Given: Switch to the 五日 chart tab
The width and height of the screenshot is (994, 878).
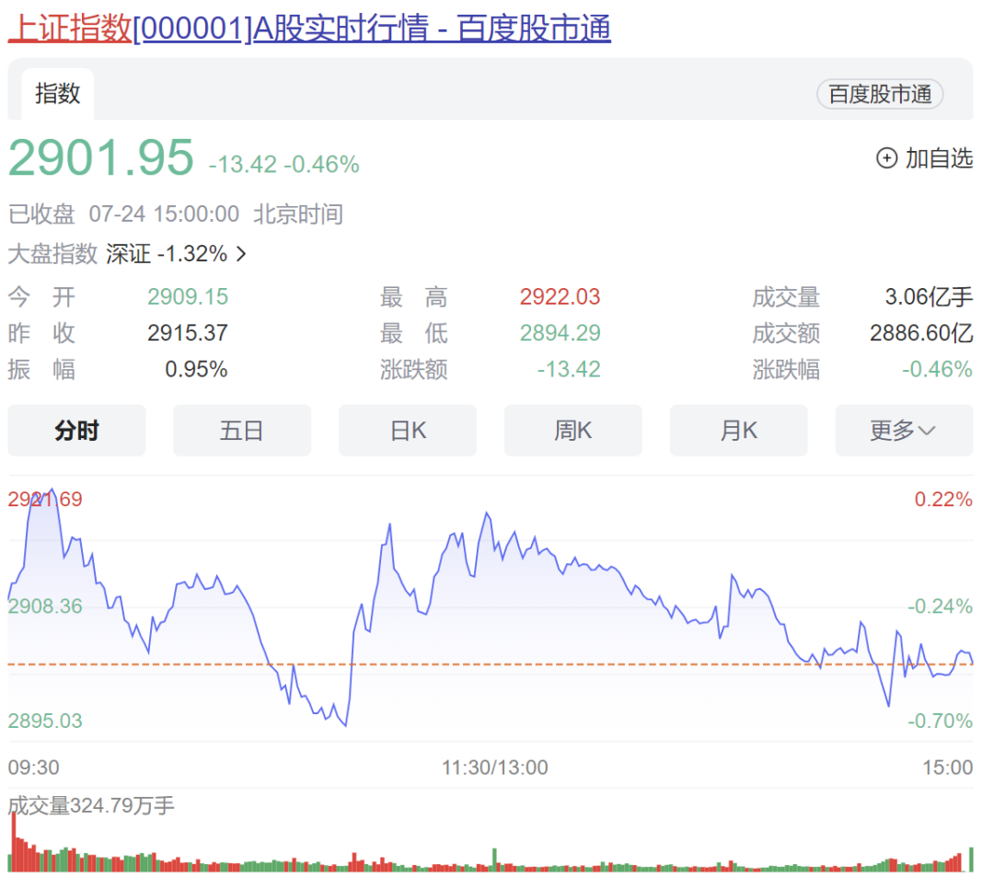Looking at the screenshot, I should pos(242,430).
